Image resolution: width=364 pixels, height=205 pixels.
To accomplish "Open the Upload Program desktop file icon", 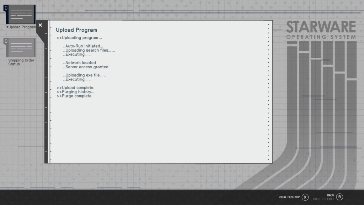I will [20, 14].
